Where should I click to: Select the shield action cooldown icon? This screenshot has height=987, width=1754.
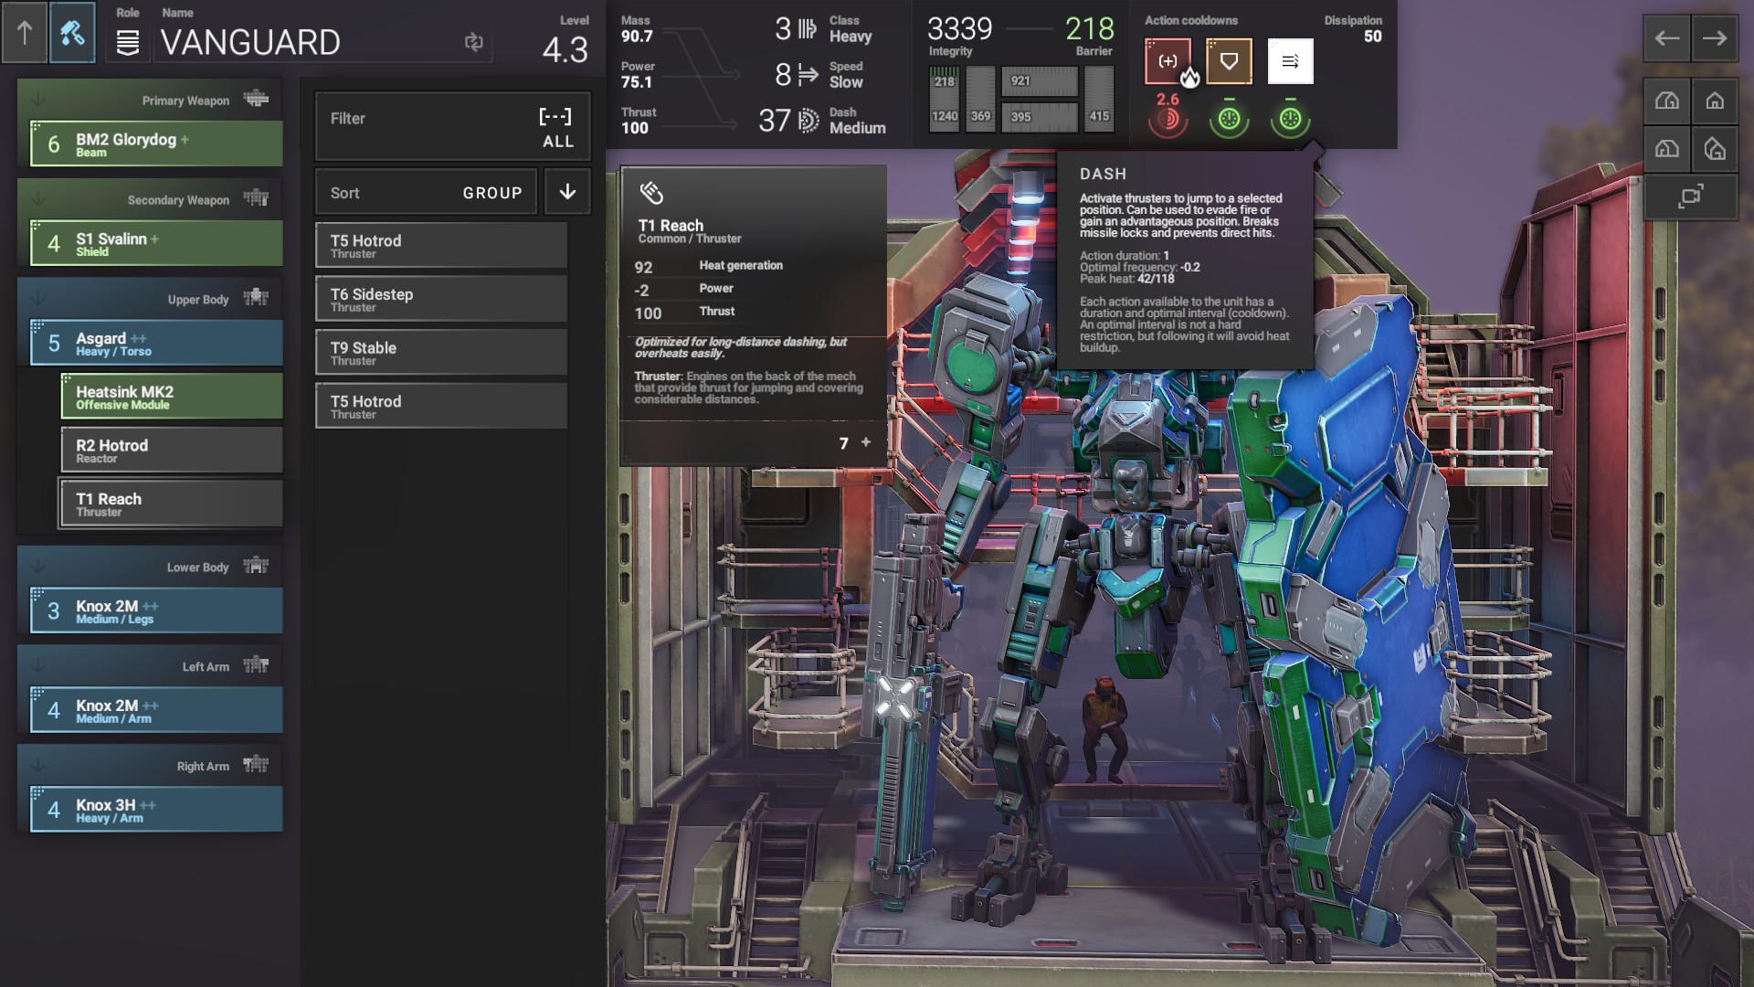pos(1229,61)
